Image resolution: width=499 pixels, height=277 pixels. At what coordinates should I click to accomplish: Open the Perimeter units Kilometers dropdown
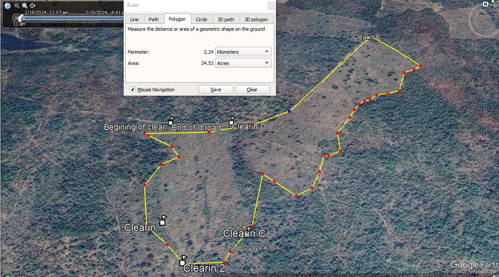click(x=243, y=52)
